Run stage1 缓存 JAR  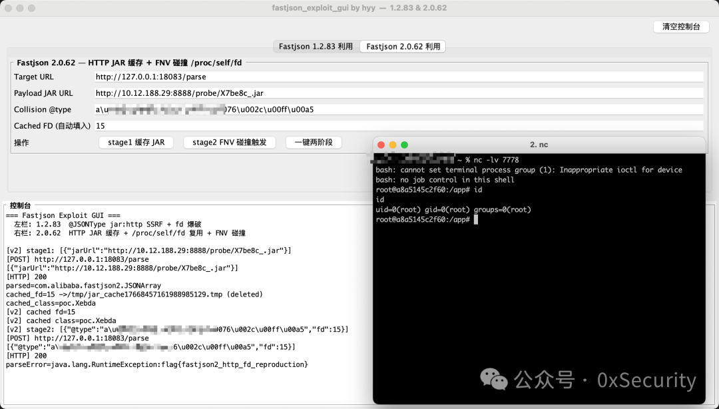pos(136,143)
